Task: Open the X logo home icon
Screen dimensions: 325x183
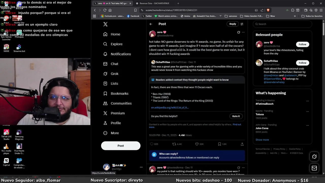Action: [x=105, y=24]
